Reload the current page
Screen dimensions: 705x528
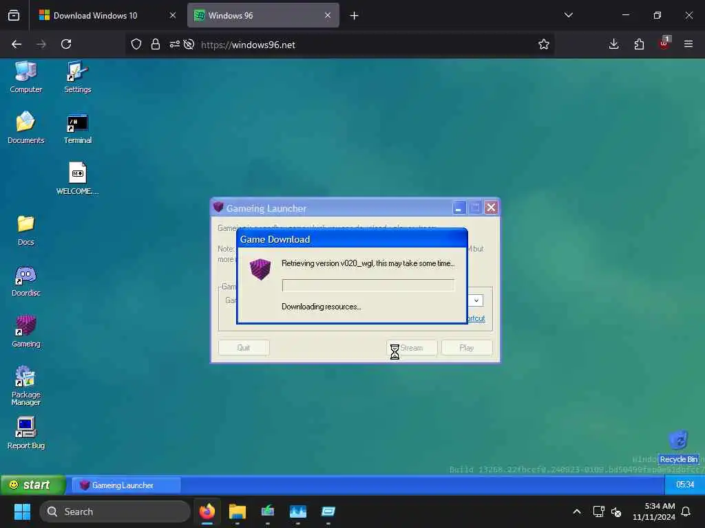(x=66, y=44)
